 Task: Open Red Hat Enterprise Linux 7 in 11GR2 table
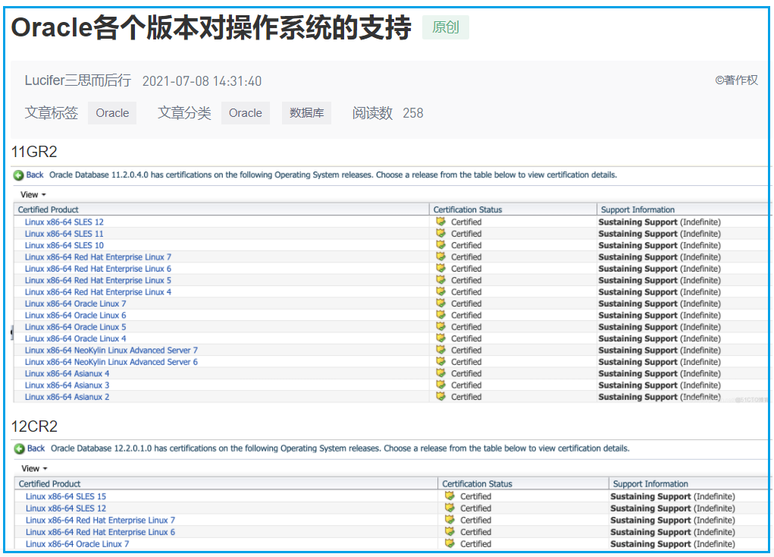pos(99,257)
